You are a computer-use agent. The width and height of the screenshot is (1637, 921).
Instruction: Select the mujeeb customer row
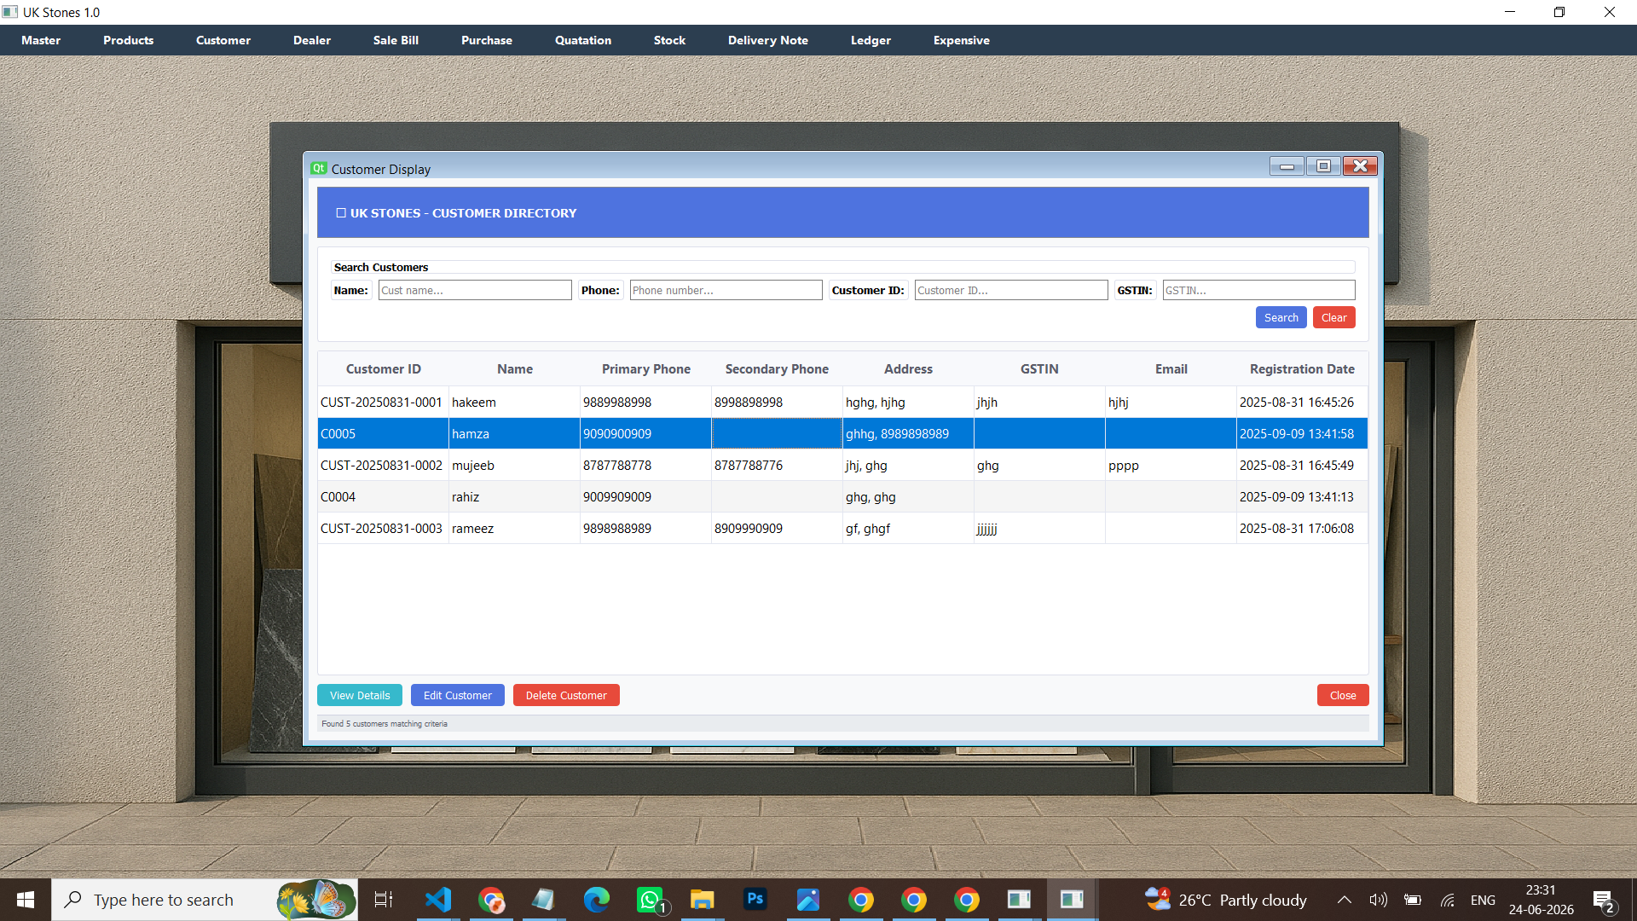pos(842,465)
